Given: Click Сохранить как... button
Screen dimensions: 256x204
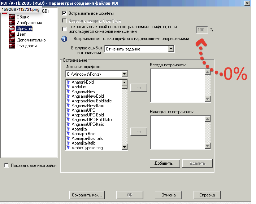Looking at the screenshot, I should tap(87, 195).
